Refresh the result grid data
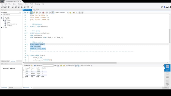171x96 pixels. tap(35, 66)
